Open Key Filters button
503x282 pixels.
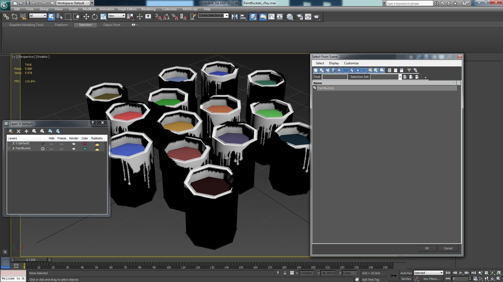(431, 279)
